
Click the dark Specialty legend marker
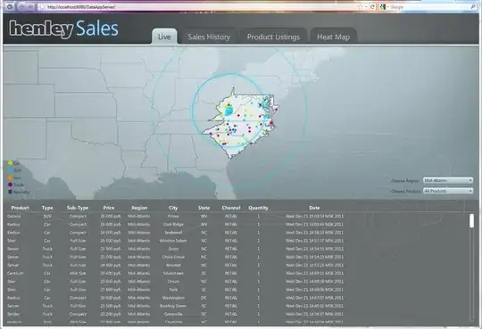tap(10, 192)
